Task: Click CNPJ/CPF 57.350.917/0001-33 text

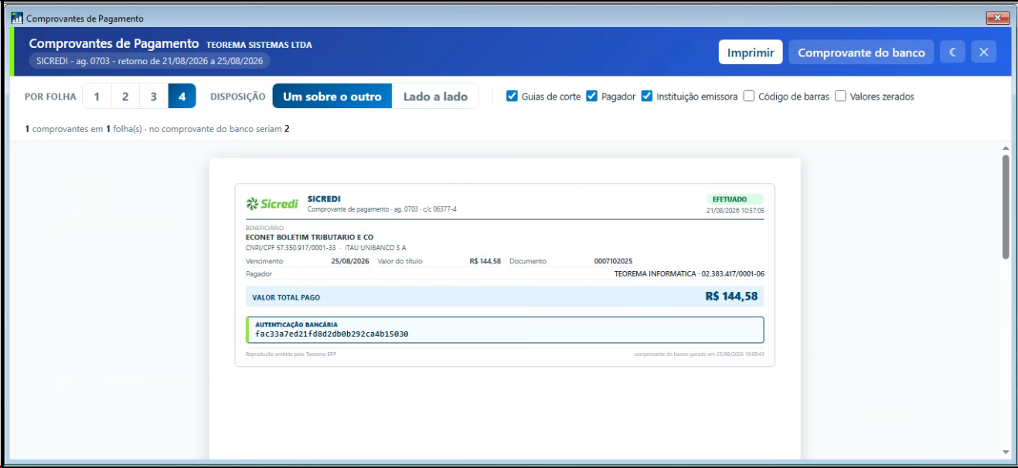Action: pyautogui.click(x=291, y=248)
